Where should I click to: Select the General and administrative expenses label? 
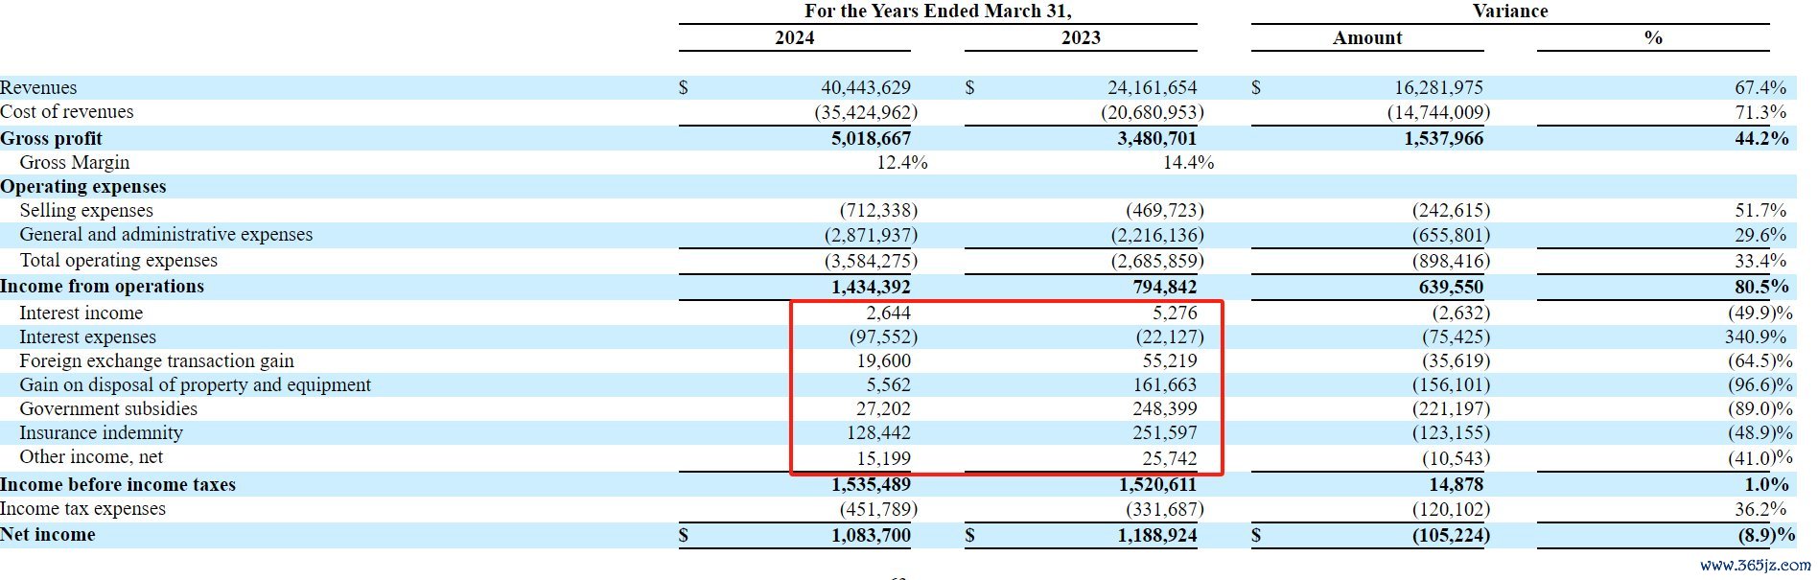click(x=166, y=235)
